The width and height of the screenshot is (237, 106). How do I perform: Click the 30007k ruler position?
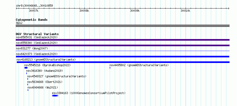(34, 11)
